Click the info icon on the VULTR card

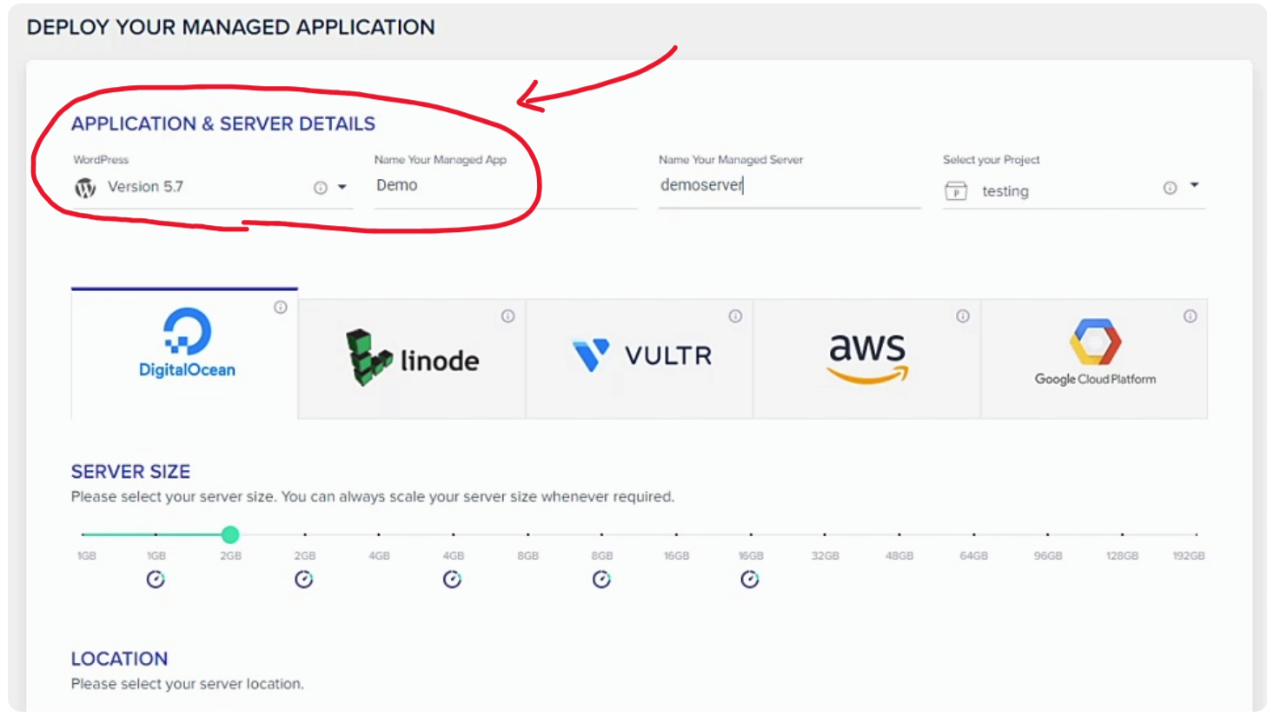(x=735, y=316)
